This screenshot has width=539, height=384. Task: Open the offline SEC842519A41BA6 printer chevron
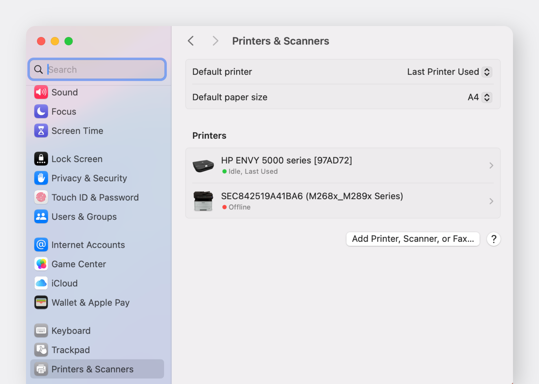coord(491,201)
